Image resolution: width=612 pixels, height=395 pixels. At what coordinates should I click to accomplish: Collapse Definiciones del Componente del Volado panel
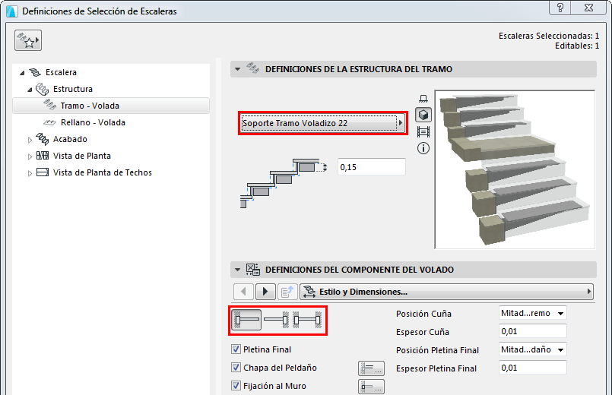[237, 270]
